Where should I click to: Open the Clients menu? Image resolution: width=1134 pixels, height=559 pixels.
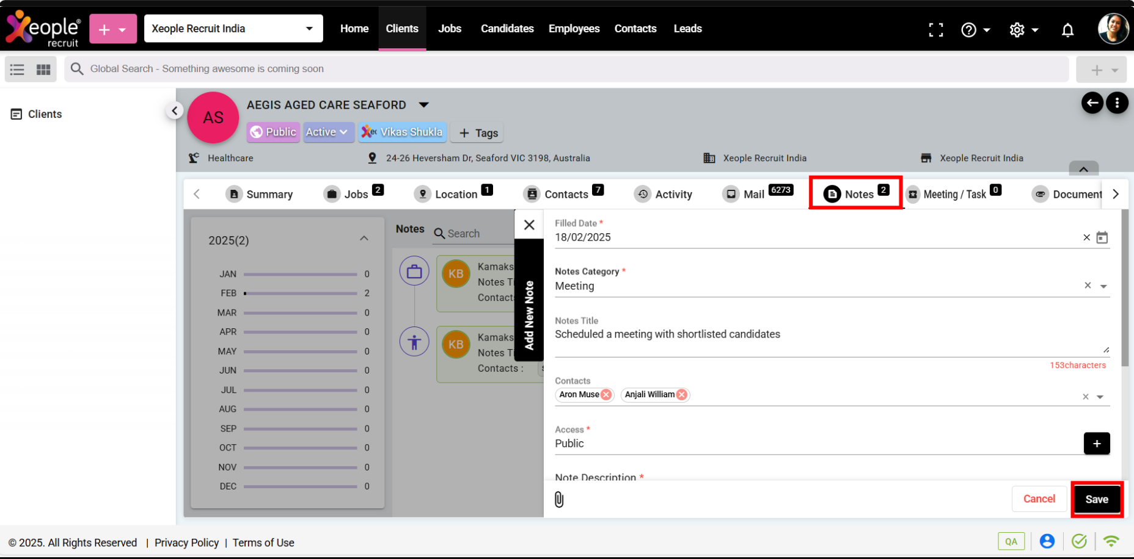click(402, 29)
